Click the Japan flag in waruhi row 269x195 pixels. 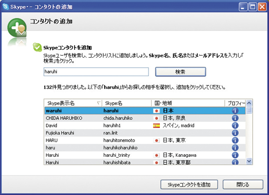(x=156, y=111)
